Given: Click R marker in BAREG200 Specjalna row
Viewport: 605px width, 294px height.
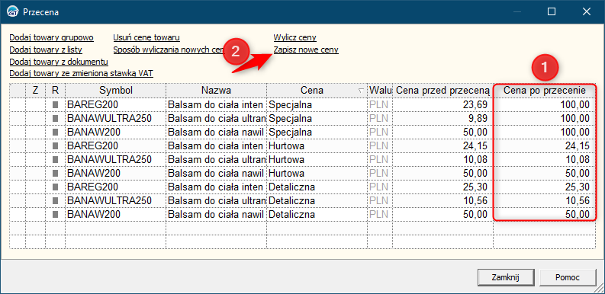Looking at the screenshot, I should tap(56, 104).
